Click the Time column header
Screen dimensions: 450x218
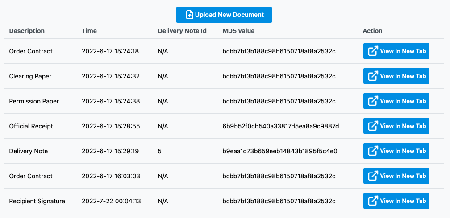[89, 31]
